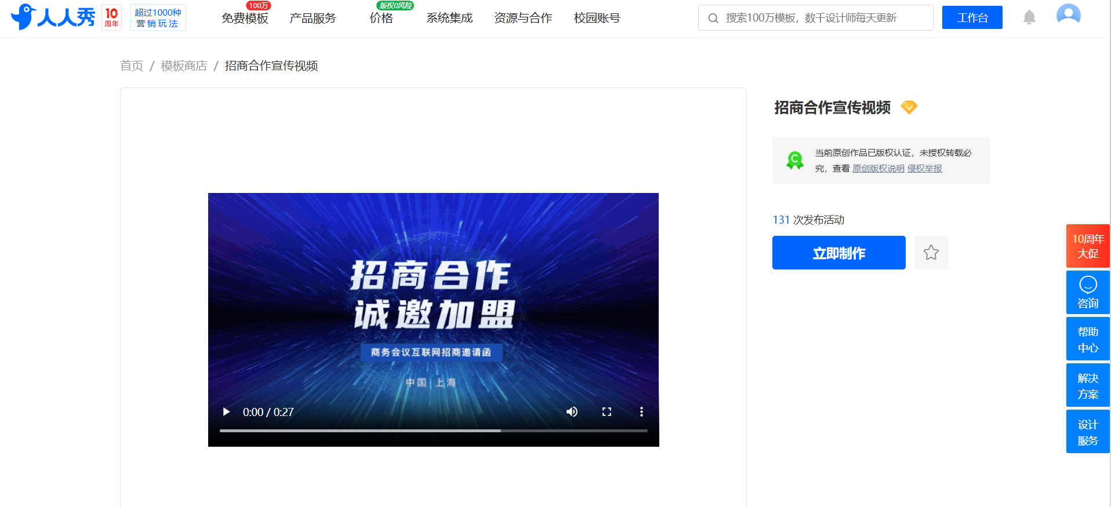Screen dimensions: 1111x507
Task: Click the video progress bar
Action: pyautogui.click(x=434, y=431)
